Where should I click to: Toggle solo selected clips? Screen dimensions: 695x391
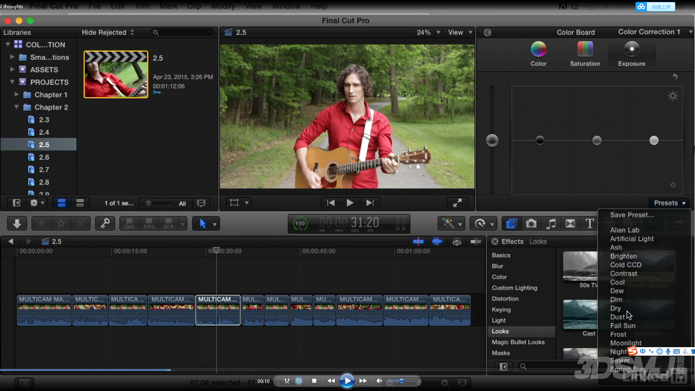point(457,241)
